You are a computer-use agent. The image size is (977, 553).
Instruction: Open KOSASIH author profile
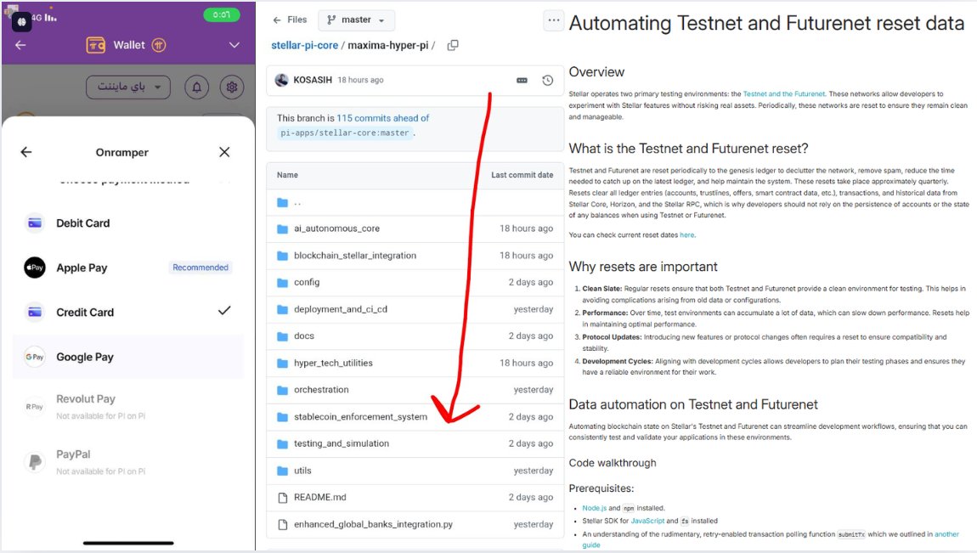pos(313,80)
